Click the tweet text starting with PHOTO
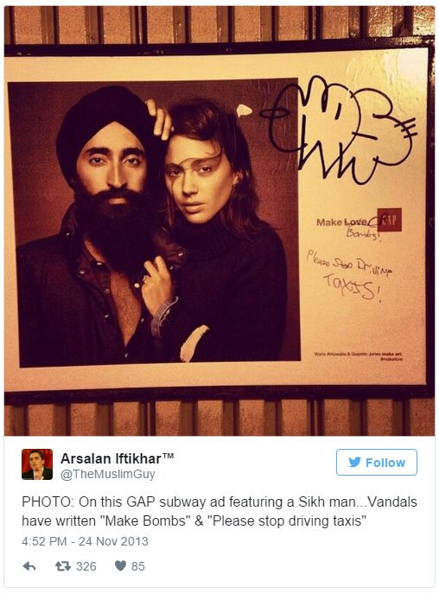 (x=219, y=511)
